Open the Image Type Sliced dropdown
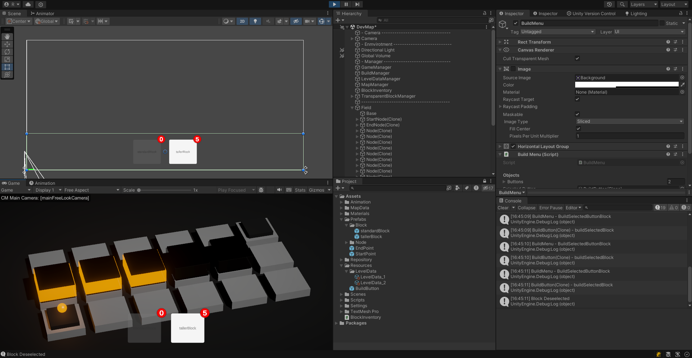 (x=630, y=121)
